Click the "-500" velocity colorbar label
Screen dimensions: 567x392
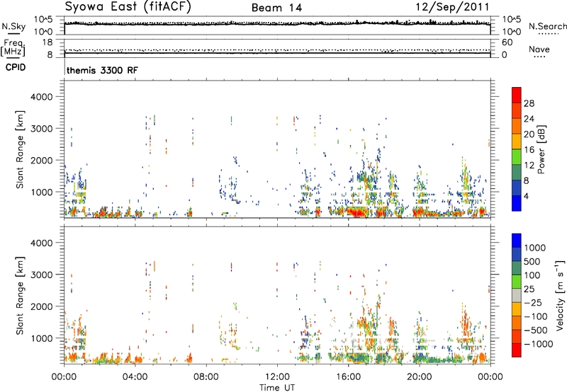coord(537,330)
